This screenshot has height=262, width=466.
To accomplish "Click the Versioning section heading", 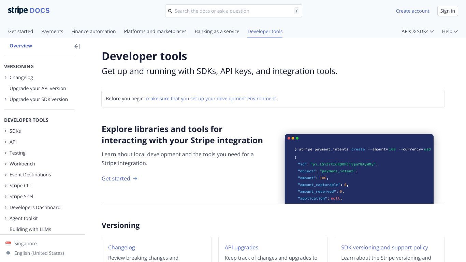I will pos(121,225).
